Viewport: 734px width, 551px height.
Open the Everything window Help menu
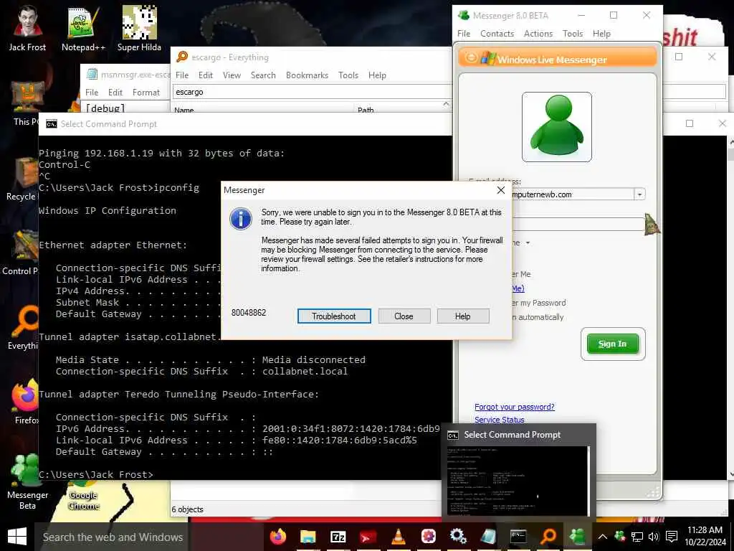click(x=377, y=75)
